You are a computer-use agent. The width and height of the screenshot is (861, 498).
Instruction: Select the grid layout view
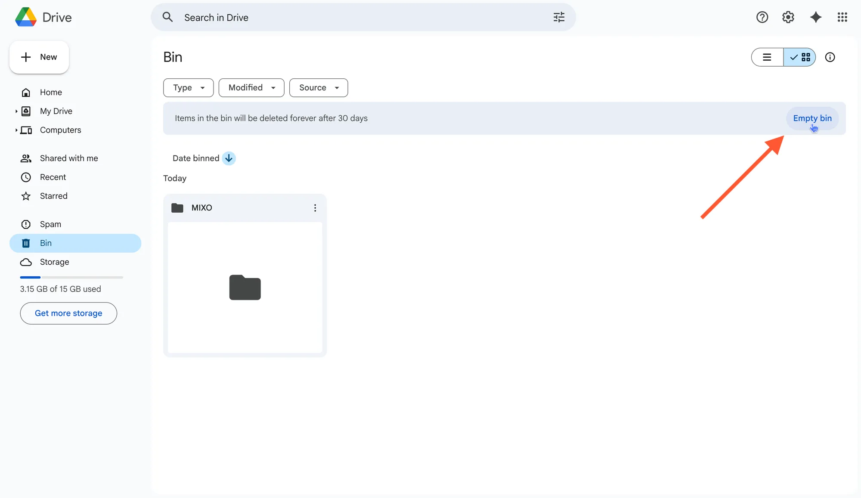click(800, 57)
